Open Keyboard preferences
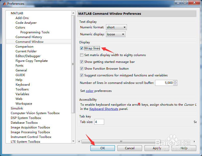202x156 pixels. pyautogui.click(x=23, y=85)
